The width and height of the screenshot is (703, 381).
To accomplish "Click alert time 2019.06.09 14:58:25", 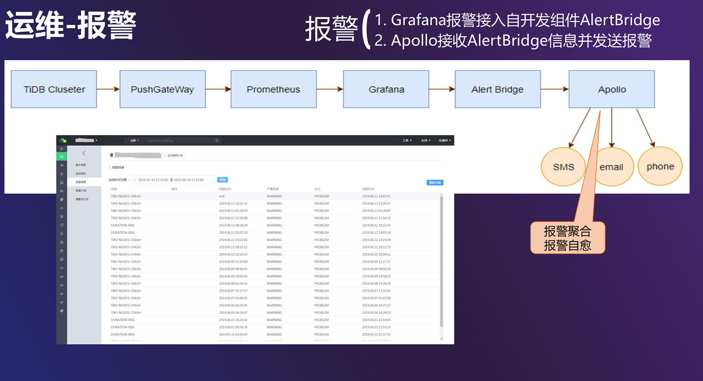I will [376, 276].
